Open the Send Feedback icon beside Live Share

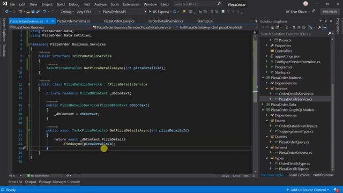[x=314, y=11]
